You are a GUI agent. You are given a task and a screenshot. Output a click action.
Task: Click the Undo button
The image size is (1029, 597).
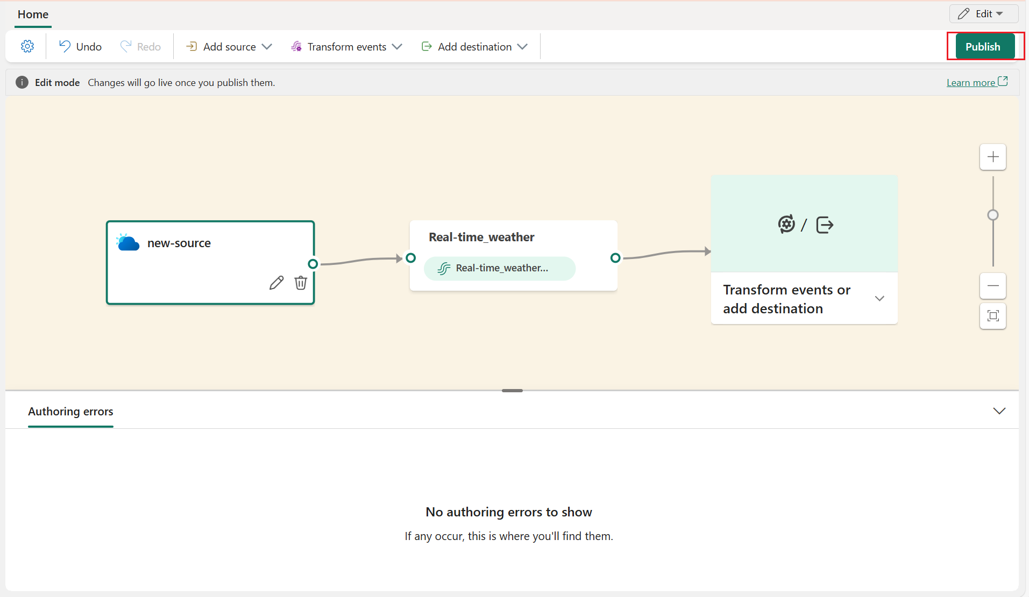80,47
